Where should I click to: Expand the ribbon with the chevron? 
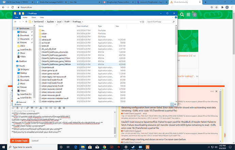tap(172, 17)
